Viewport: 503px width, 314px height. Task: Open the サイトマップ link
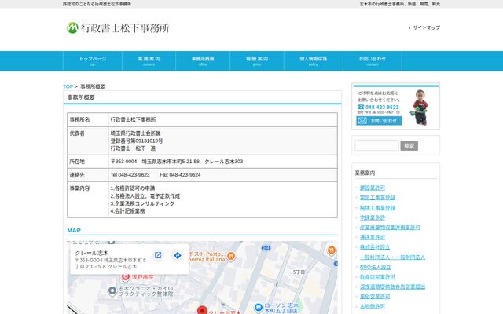(x=426, y=28)
